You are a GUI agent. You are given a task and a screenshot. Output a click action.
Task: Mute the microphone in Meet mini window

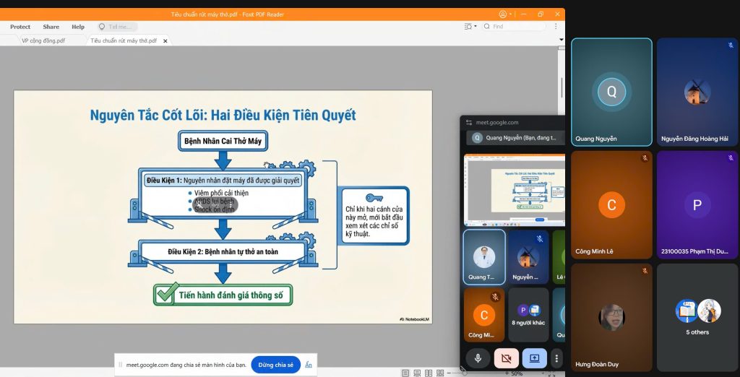point(478,357)
